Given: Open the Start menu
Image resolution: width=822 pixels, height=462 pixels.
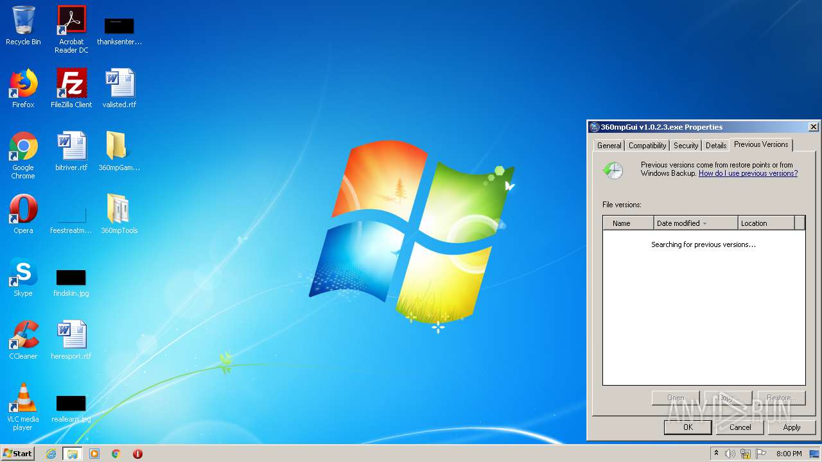Looking at the screenshot, I should pyautogui.click(x=18, y=454).
